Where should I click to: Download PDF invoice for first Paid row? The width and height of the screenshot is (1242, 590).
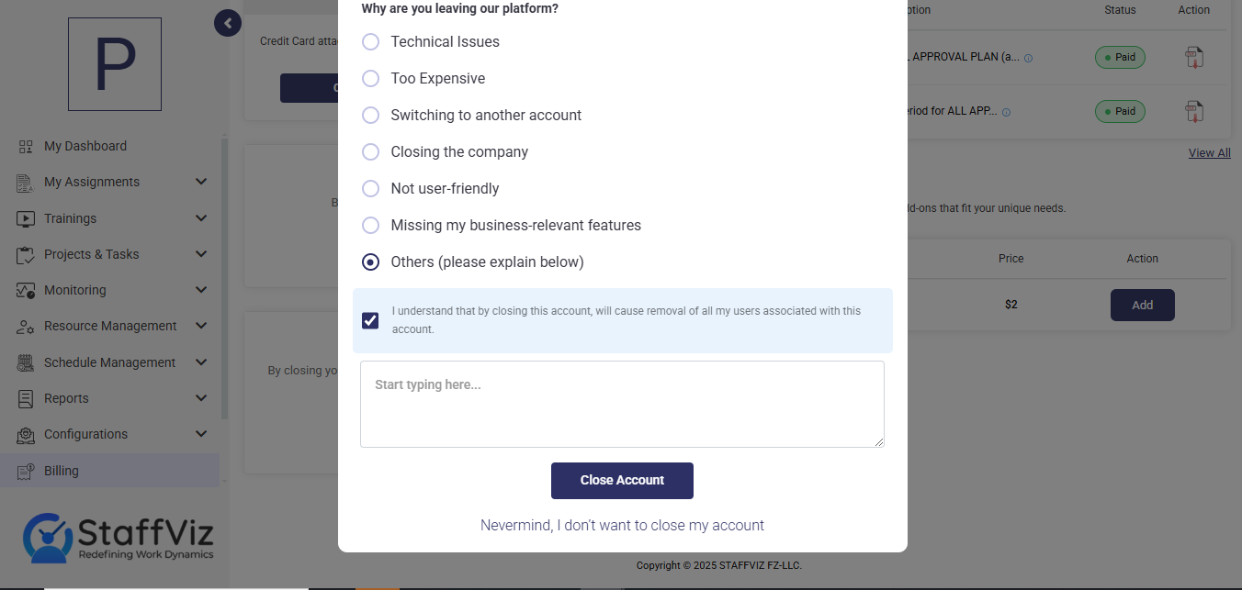pyautogui.click(x=1194, y=57)
